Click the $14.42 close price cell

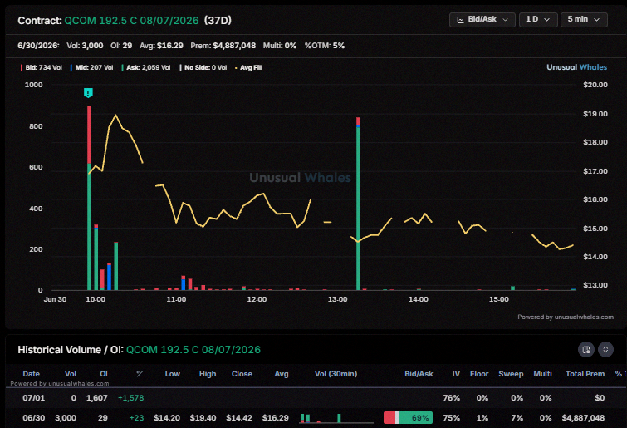(x=239, y=418)
